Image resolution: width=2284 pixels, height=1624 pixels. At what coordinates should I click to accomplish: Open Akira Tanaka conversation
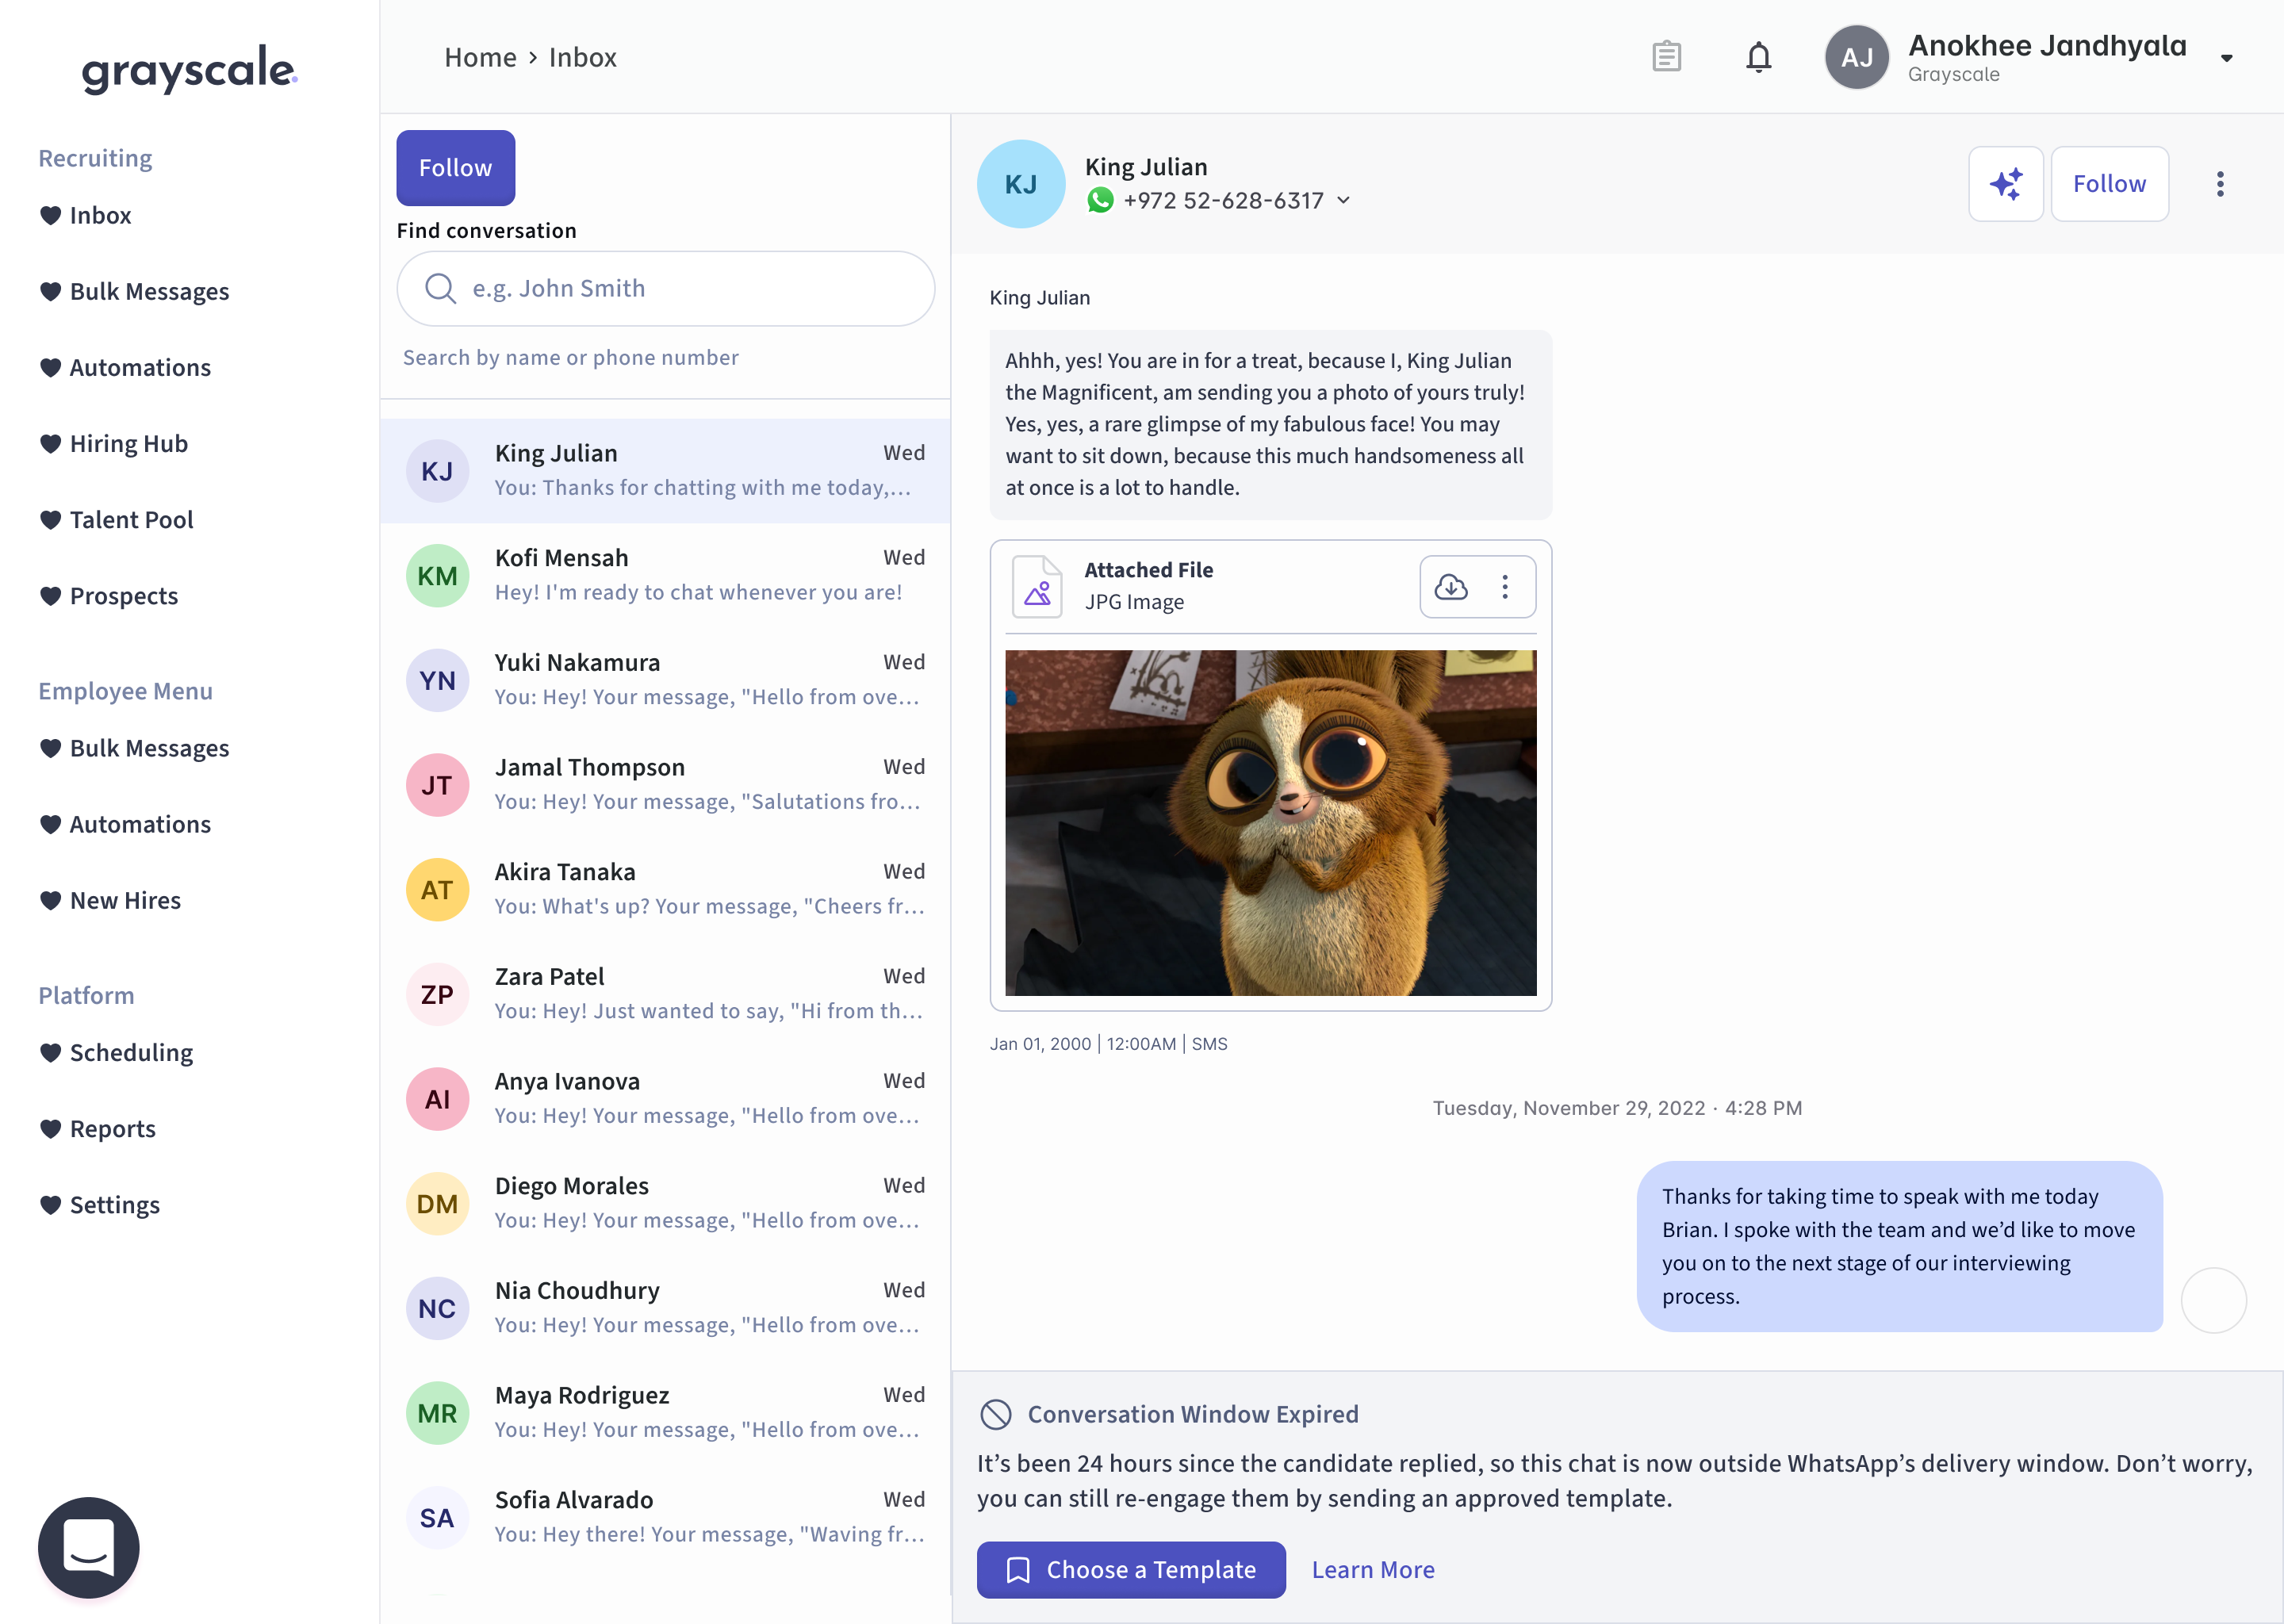pyautogui.click(x=665, y=890)
